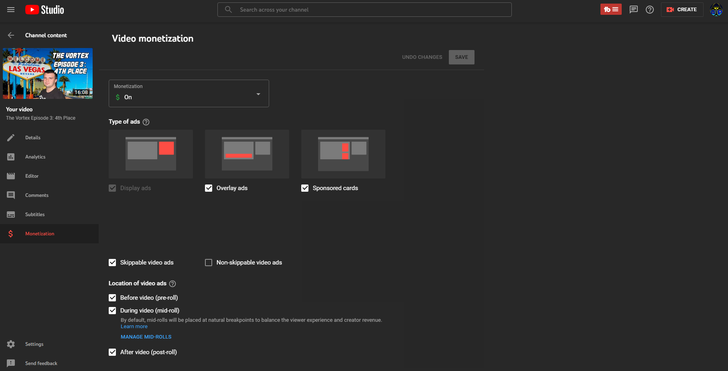
Task: Uncheck Before video (pre-roll)
Action: click(x=112, y=298)
